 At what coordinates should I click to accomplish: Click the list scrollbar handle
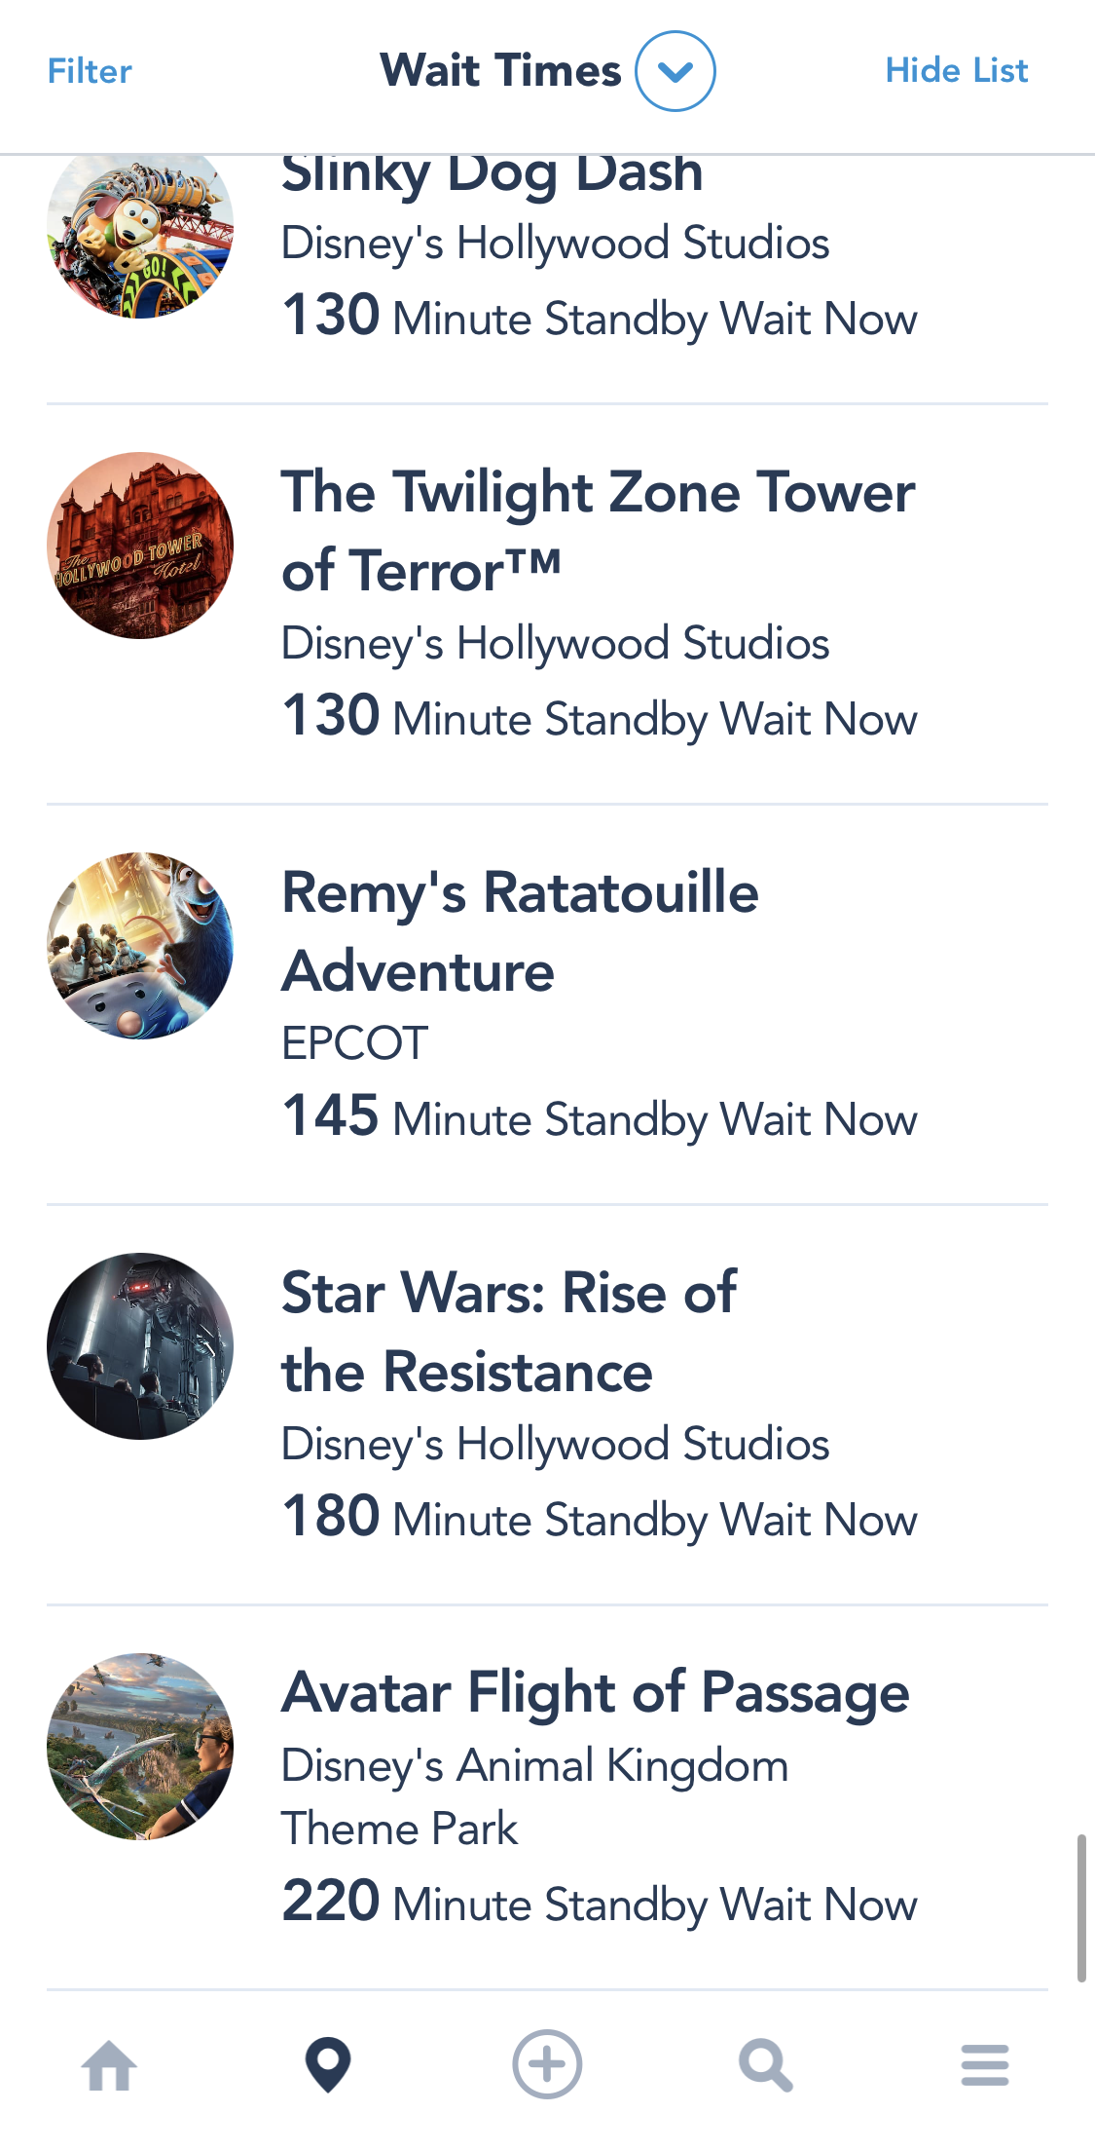click(1081, 1907)
